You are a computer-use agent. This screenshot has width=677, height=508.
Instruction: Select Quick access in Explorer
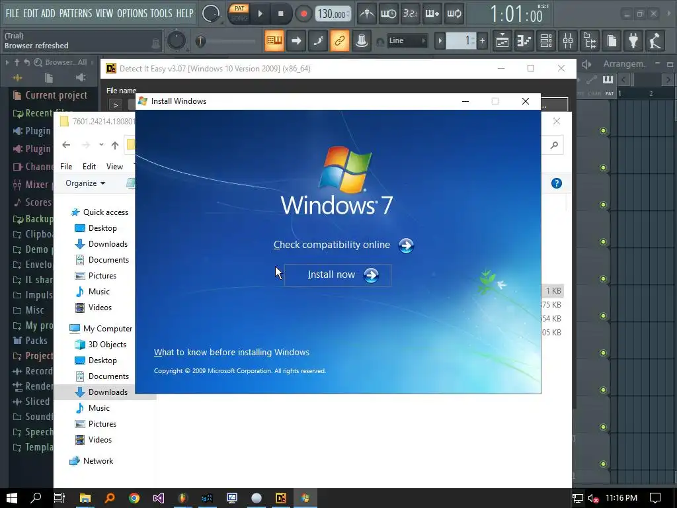coord(100,212)
